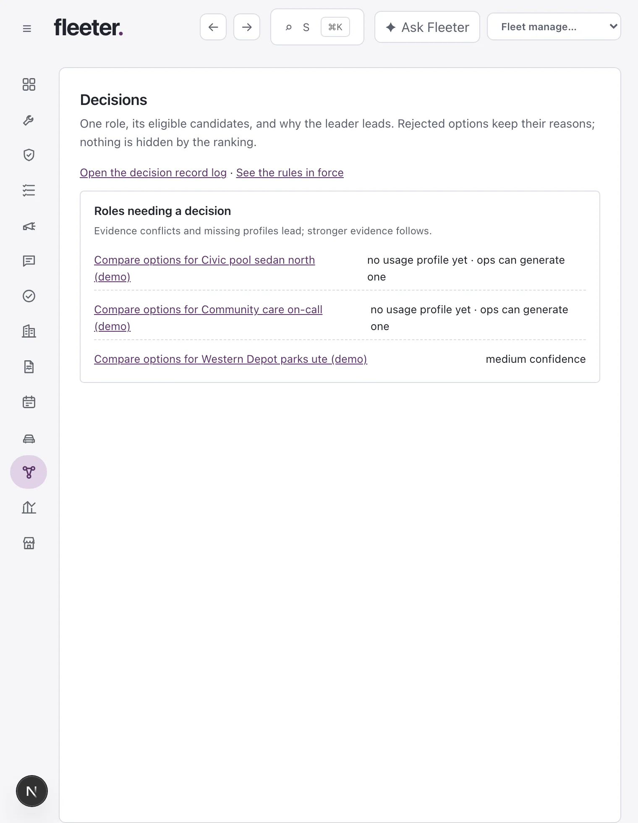Image resolution: width=638 pixels, height=823 pixels.
Task: Expand the Fleet manage... dropdown
Action: click(x=554, y=27)
